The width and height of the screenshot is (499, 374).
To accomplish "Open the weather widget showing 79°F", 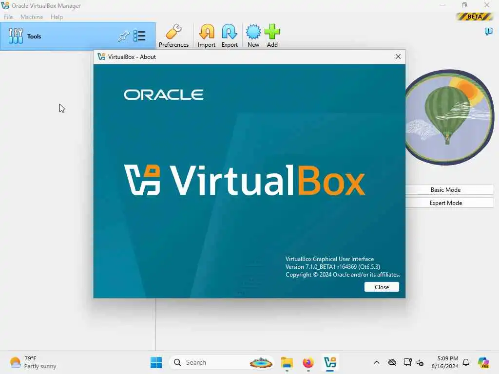I will (33, 362).
